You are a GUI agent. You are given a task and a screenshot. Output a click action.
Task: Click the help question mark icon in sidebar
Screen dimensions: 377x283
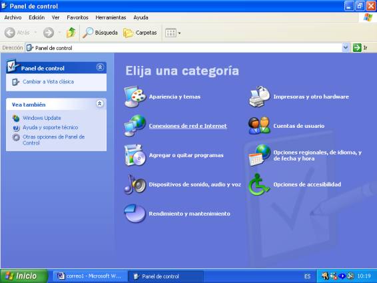(x=16, y=127)
